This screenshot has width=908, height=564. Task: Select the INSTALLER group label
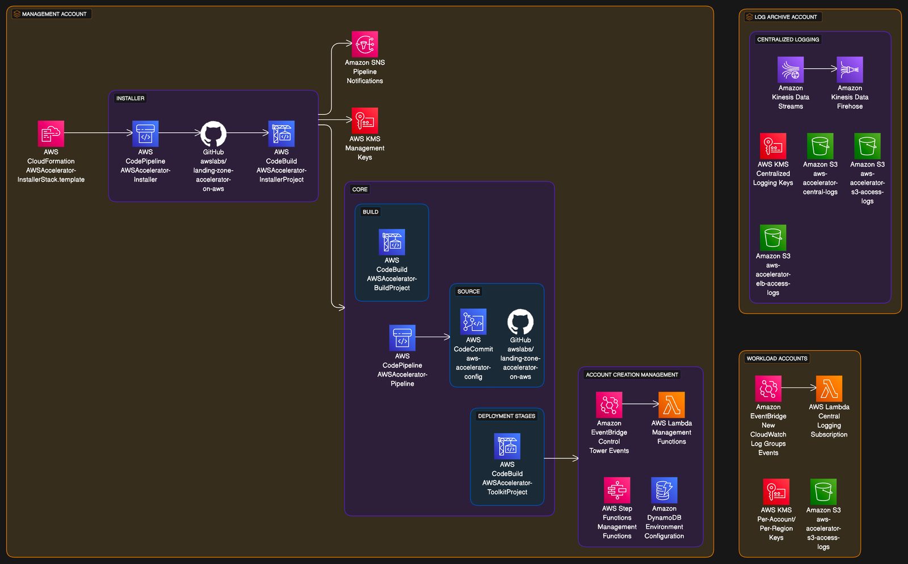[x=130, y=98]
